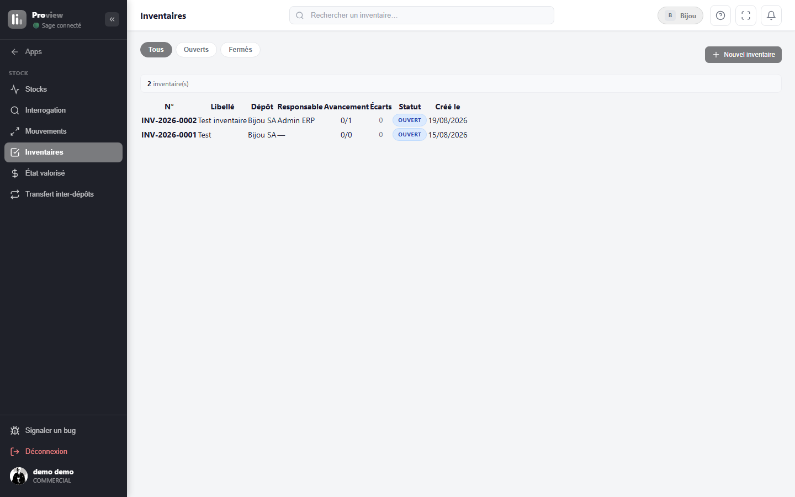Screen dimensions: 795x497
Task: Click the Inventaires checklist icon
Action: coord(15,152)
